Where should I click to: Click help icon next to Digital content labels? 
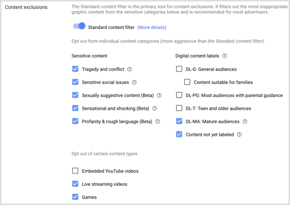point(224,56)
